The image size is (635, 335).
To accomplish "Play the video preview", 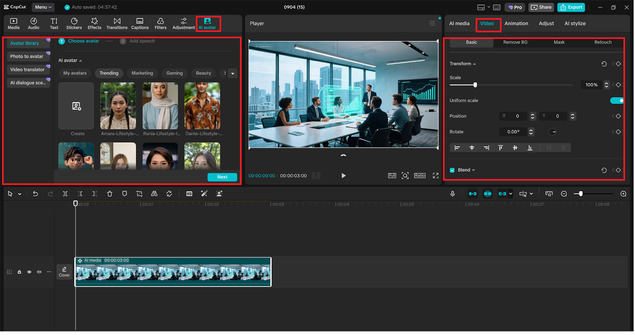I will (343, 175).
